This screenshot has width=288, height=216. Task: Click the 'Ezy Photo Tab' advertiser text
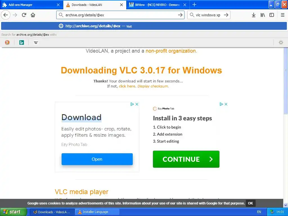click(x=74, y=145)
